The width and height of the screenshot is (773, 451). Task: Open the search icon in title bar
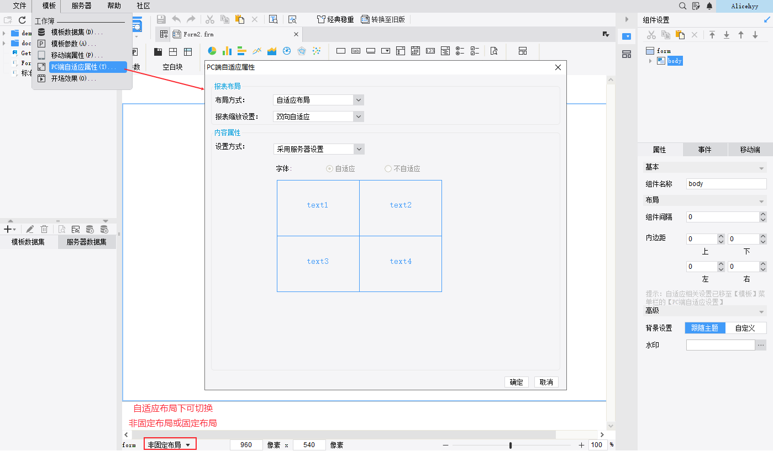pos(683,6)
